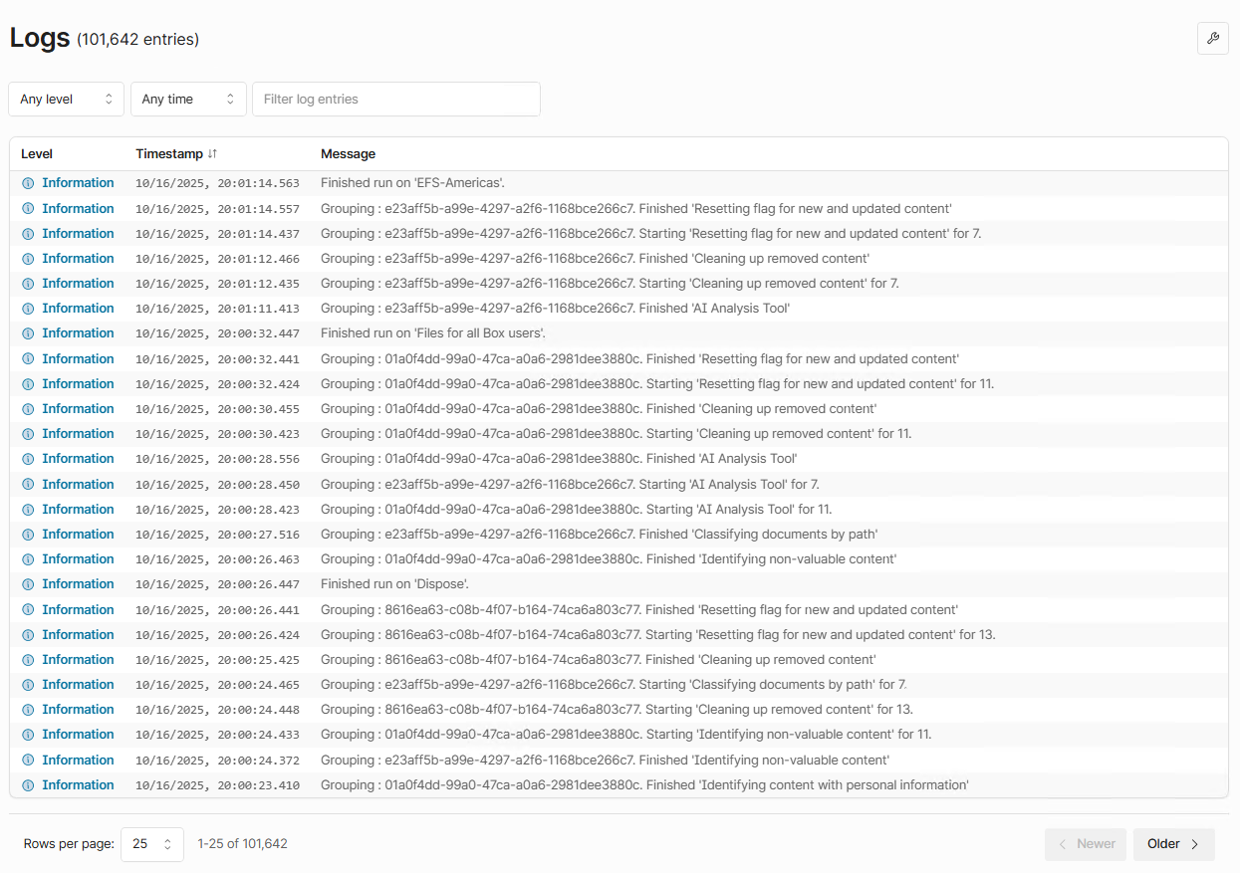Screen dimensions: 1240x873
Task: Open the 'Any time' filter dropdown
Action: [x=187, y=100]
